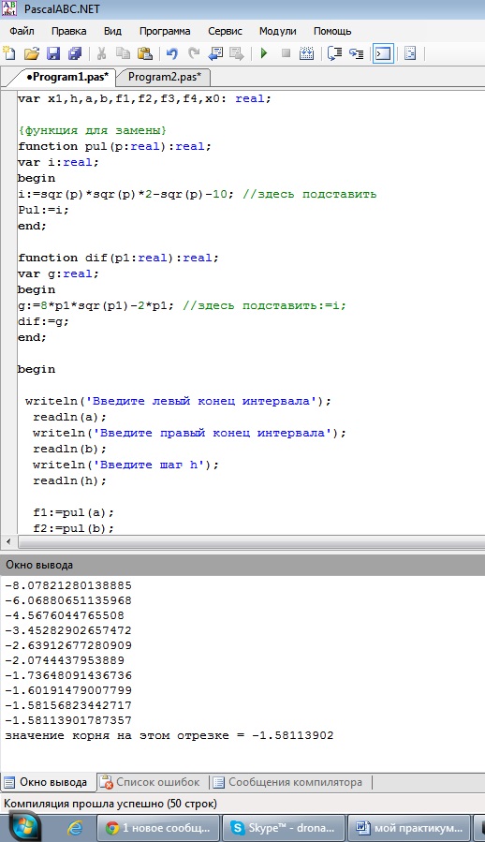This screenshot has width=485, height=842.
Task: Toggle the output window icon in toolbar
Action: point(383,53)
